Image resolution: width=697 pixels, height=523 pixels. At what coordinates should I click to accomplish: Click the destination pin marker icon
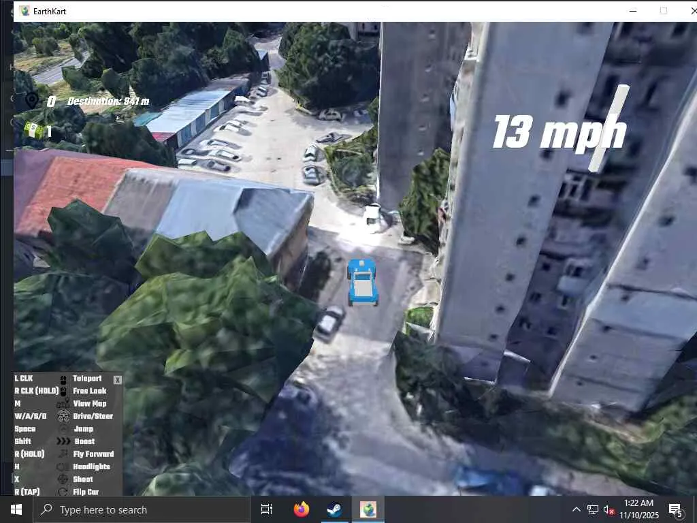31,101
